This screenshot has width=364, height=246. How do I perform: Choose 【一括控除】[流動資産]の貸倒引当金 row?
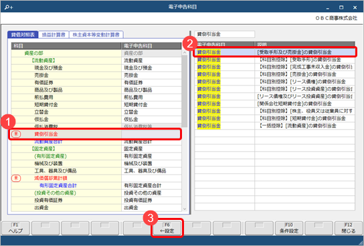click(274, 126)
